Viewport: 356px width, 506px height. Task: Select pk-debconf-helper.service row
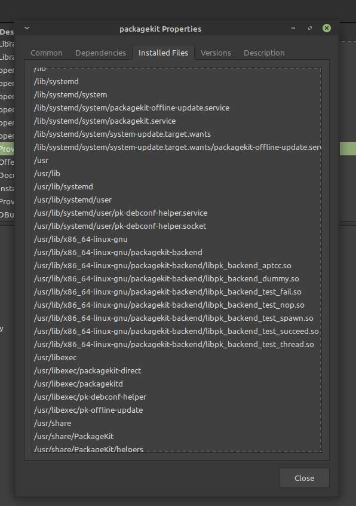(177, 213)
